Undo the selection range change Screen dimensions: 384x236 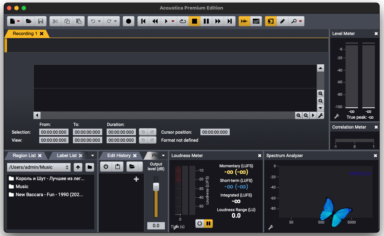tap(143, 132)
